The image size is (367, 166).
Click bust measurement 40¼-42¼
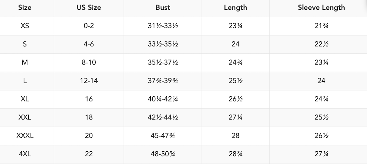pyautogui.click(x=163, y=99)
